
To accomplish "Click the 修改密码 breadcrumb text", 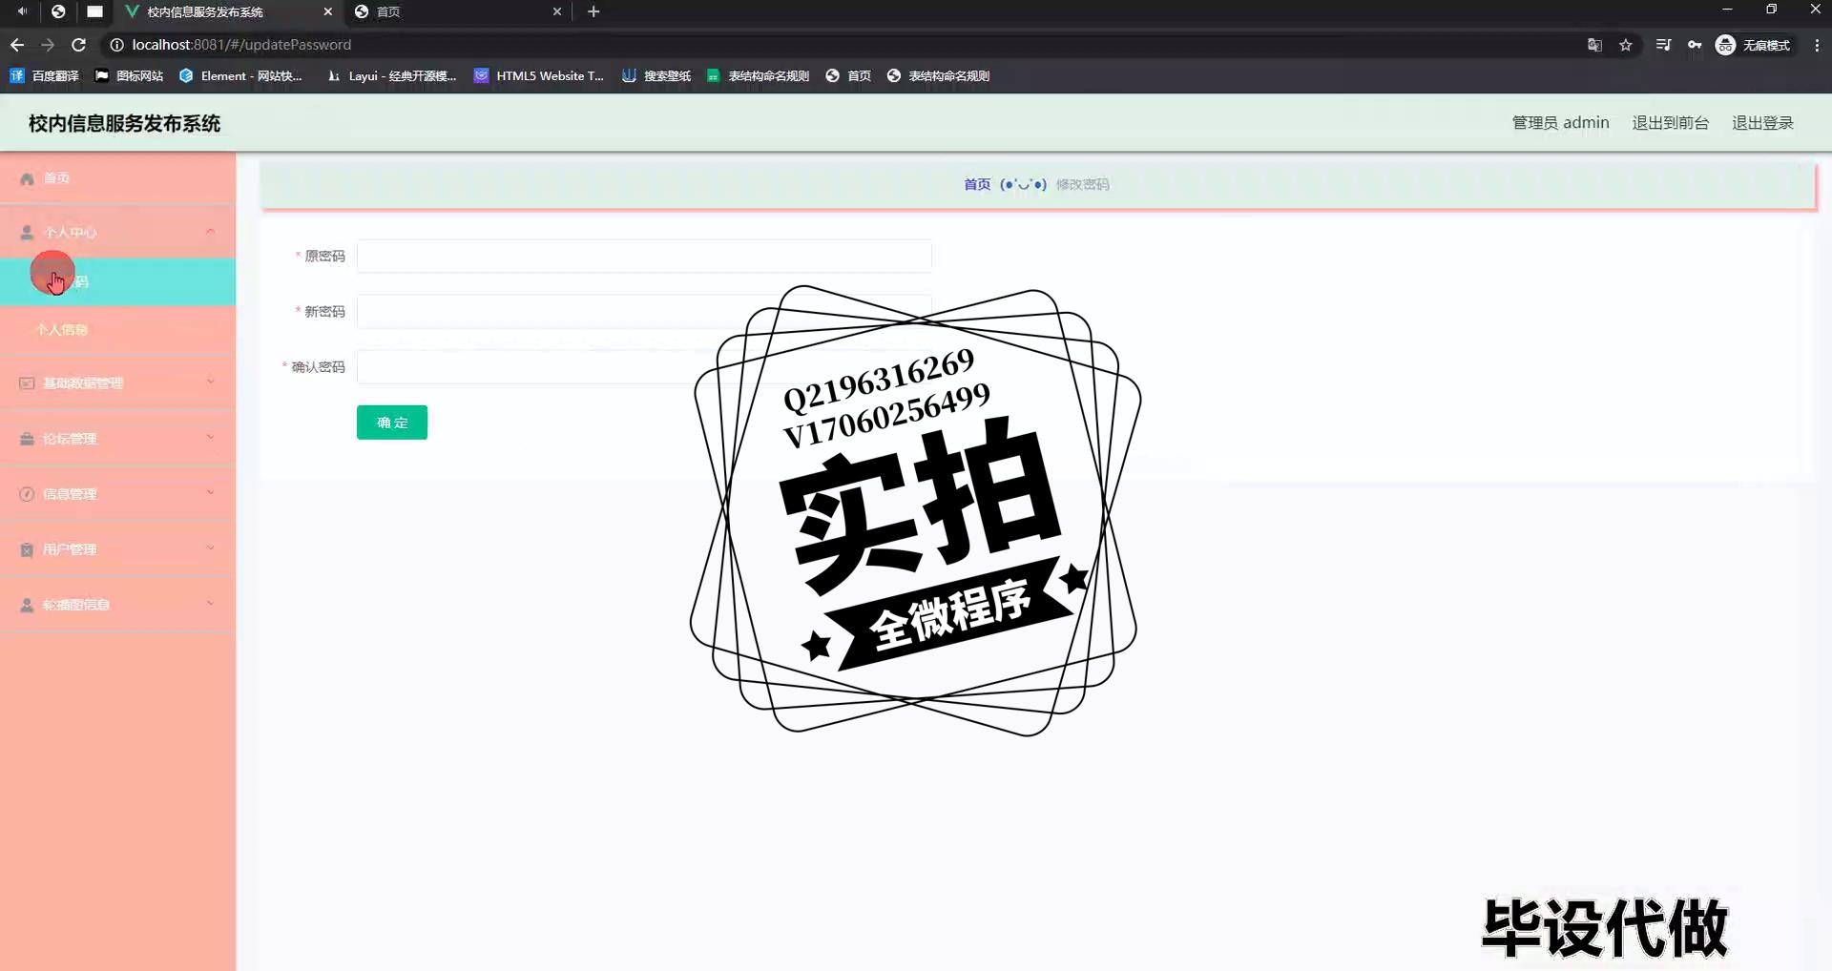I will [1082, 184].
